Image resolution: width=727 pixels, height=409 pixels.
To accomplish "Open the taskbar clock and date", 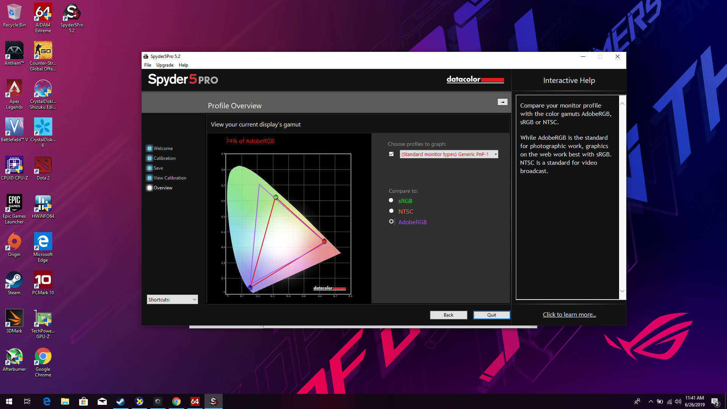I will pos(694,401).
